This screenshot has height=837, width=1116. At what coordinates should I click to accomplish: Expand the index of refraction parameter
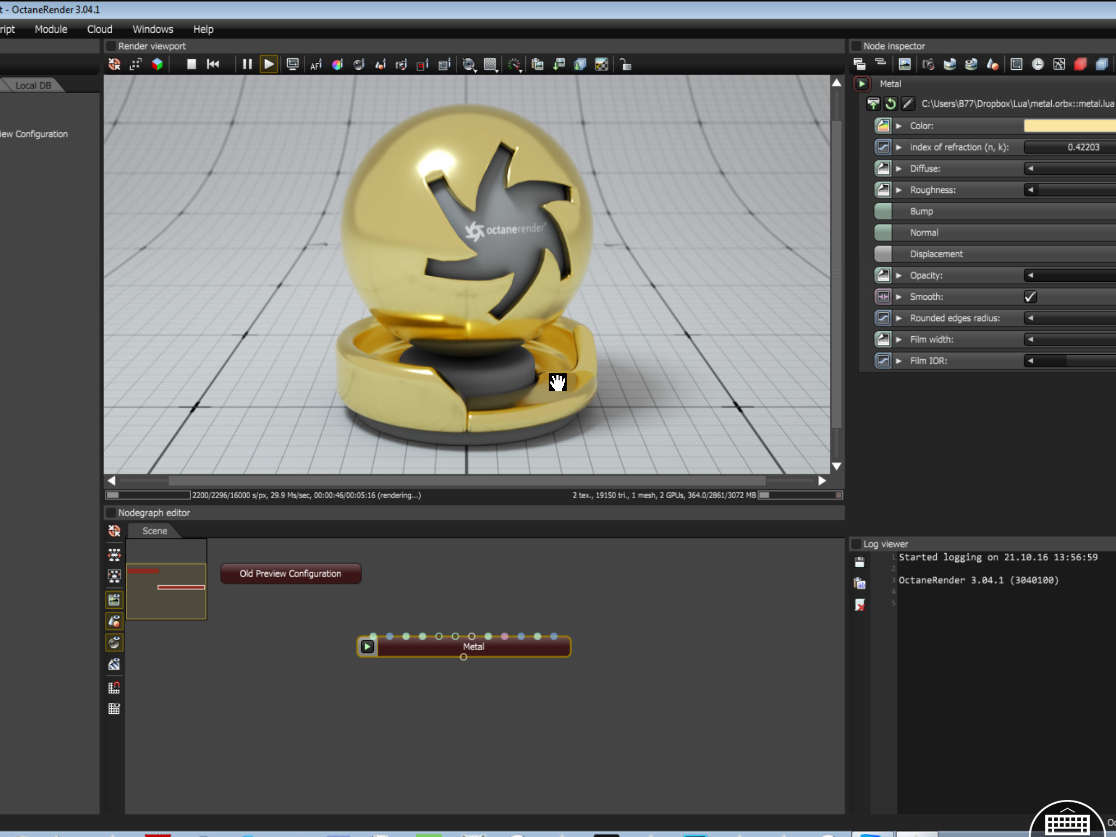click(899, 147)
